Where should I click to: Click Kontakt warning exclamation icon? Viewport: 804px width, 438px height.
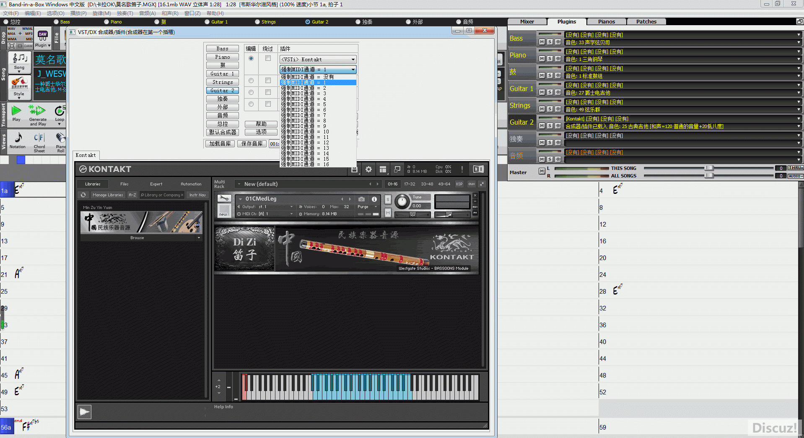462,169
